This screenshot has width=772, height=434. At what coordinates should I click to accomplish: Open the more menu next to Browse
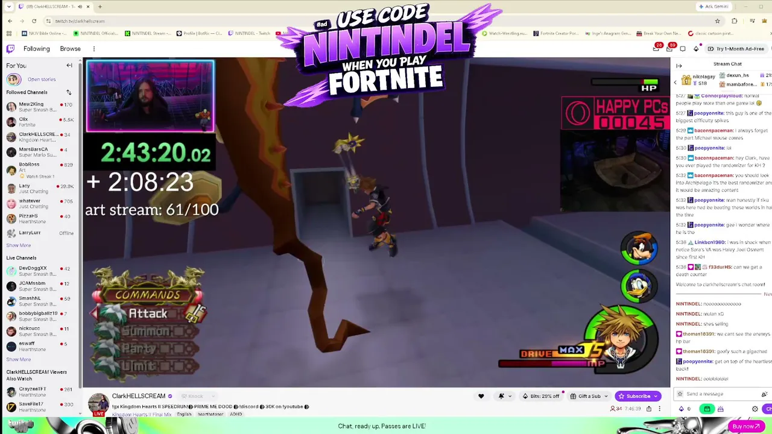(x=93, y=49)
